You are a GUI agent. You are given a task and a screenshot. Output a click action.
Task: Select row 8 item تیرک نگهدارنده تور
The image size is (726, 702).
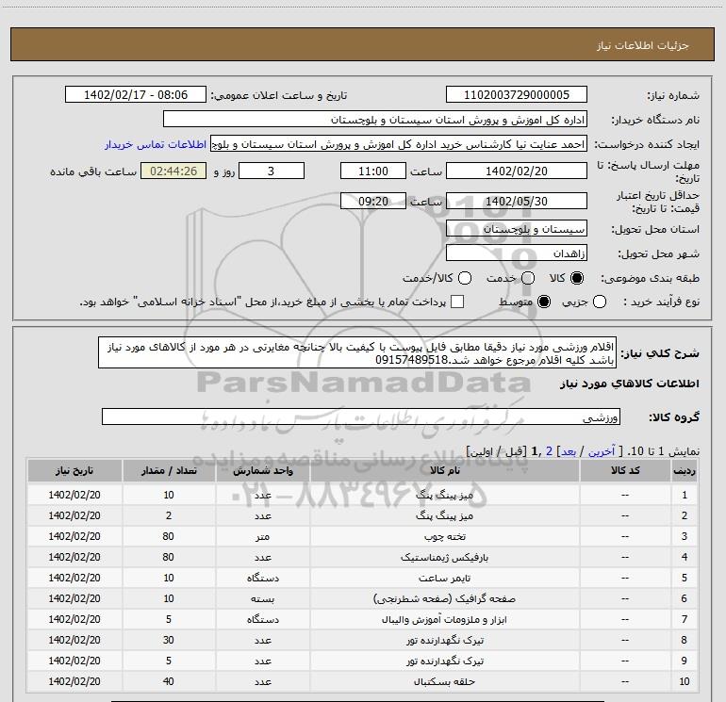444,640
